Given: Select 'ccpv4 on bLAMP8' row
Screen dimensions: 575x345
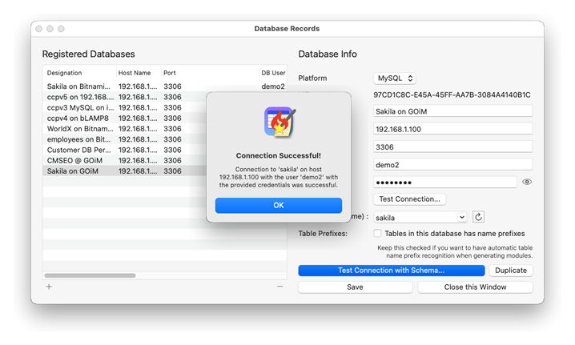Looking at the screenshot, I should coord(125,118).
